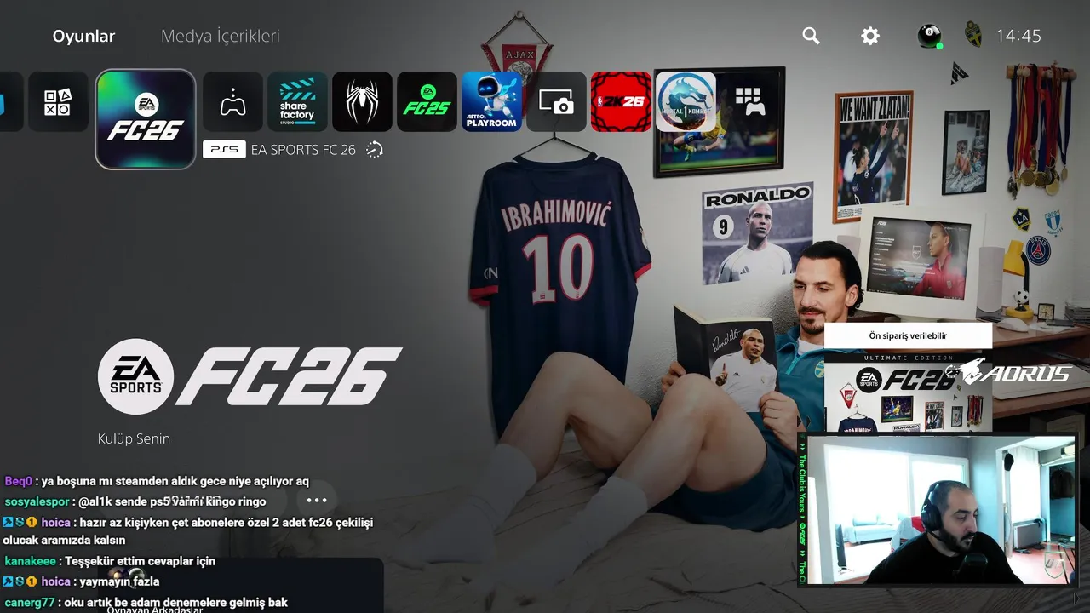Click the EA SPORTS FC 26 title label
This screenshot has width=1090, height=613.
pos(303,150)
